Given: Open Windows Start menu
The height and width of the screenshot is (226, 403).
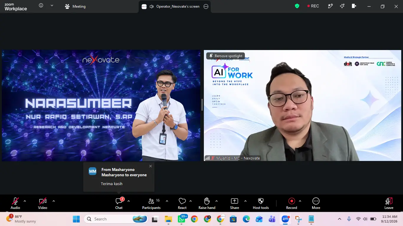Looking at the screenshot, I should point(76,219).
